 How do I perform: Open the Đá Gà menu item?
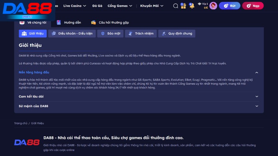pos(97,6)
